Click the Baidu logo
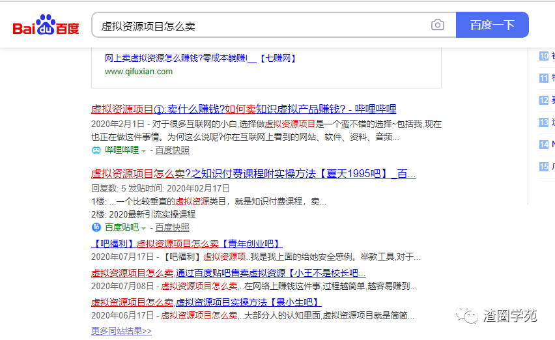Screen dimensions: 555x340 click(46, 25)
